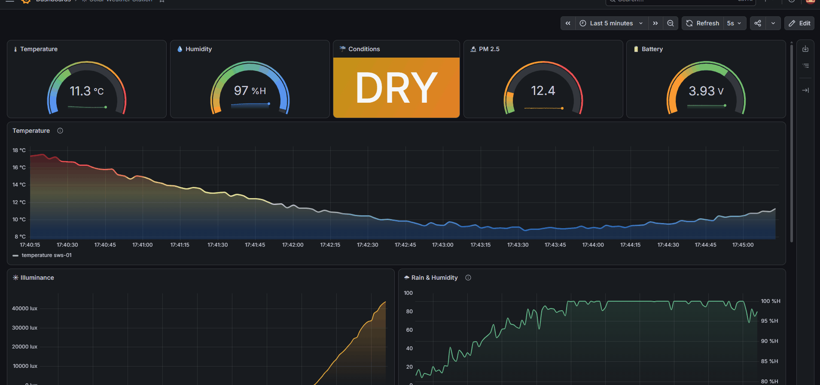Open the Last 5 minutes time picker
The width and height of the screenshot is (820, 385).
coord(611,23)
